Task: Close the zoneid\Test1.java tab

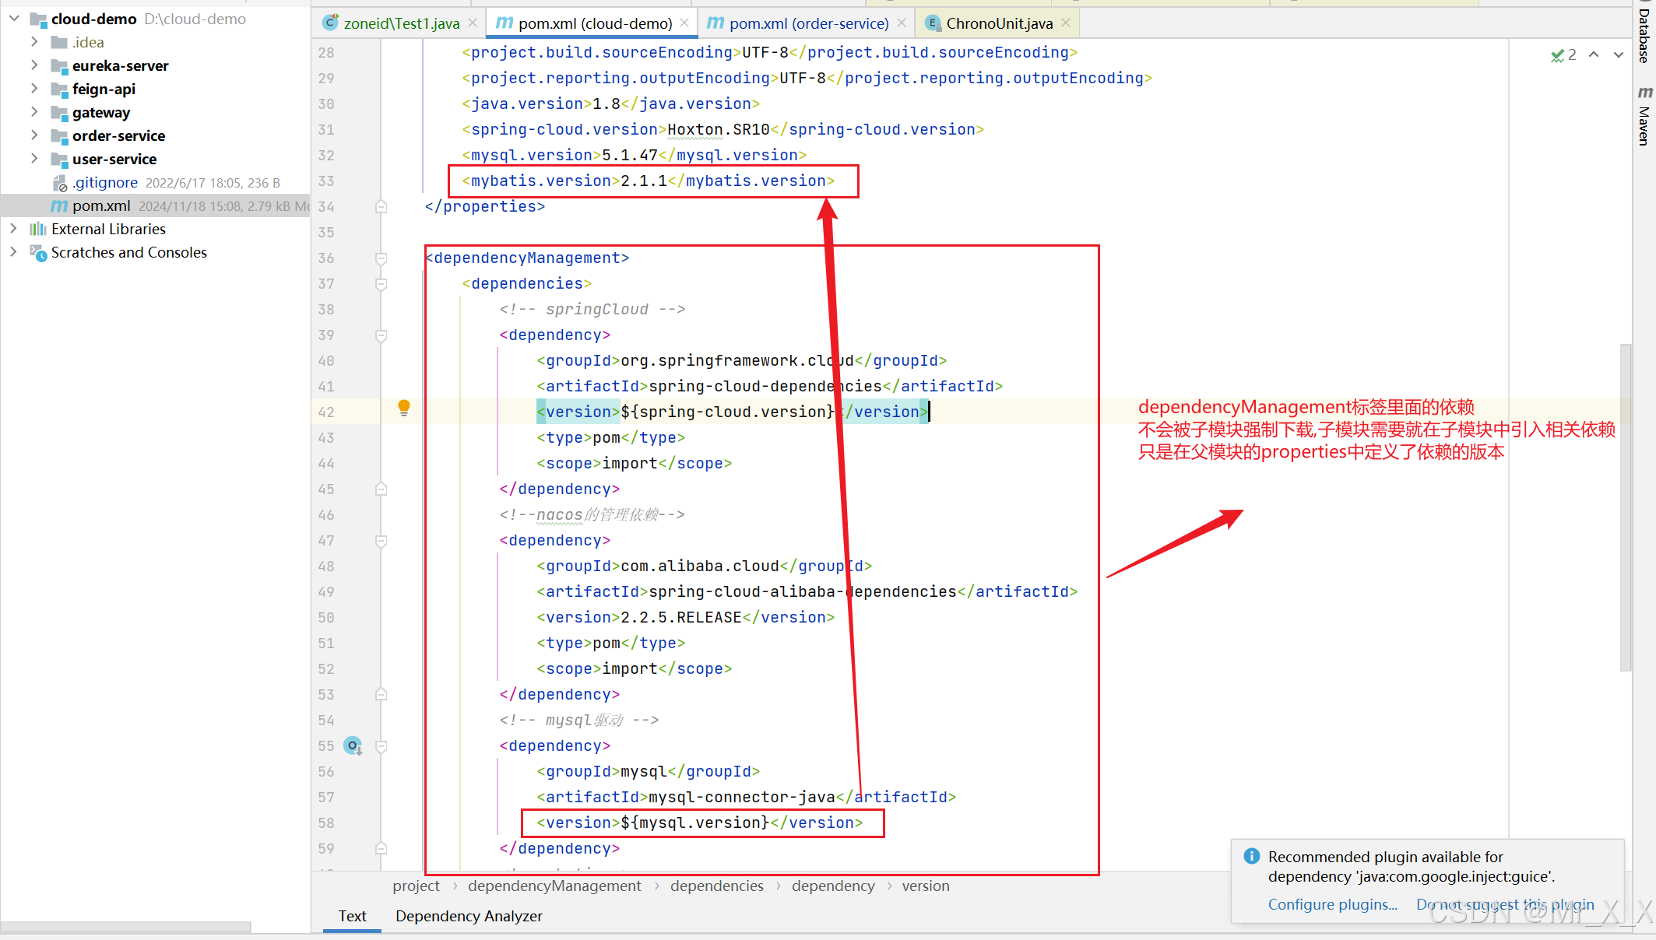Action: [473, 23]
